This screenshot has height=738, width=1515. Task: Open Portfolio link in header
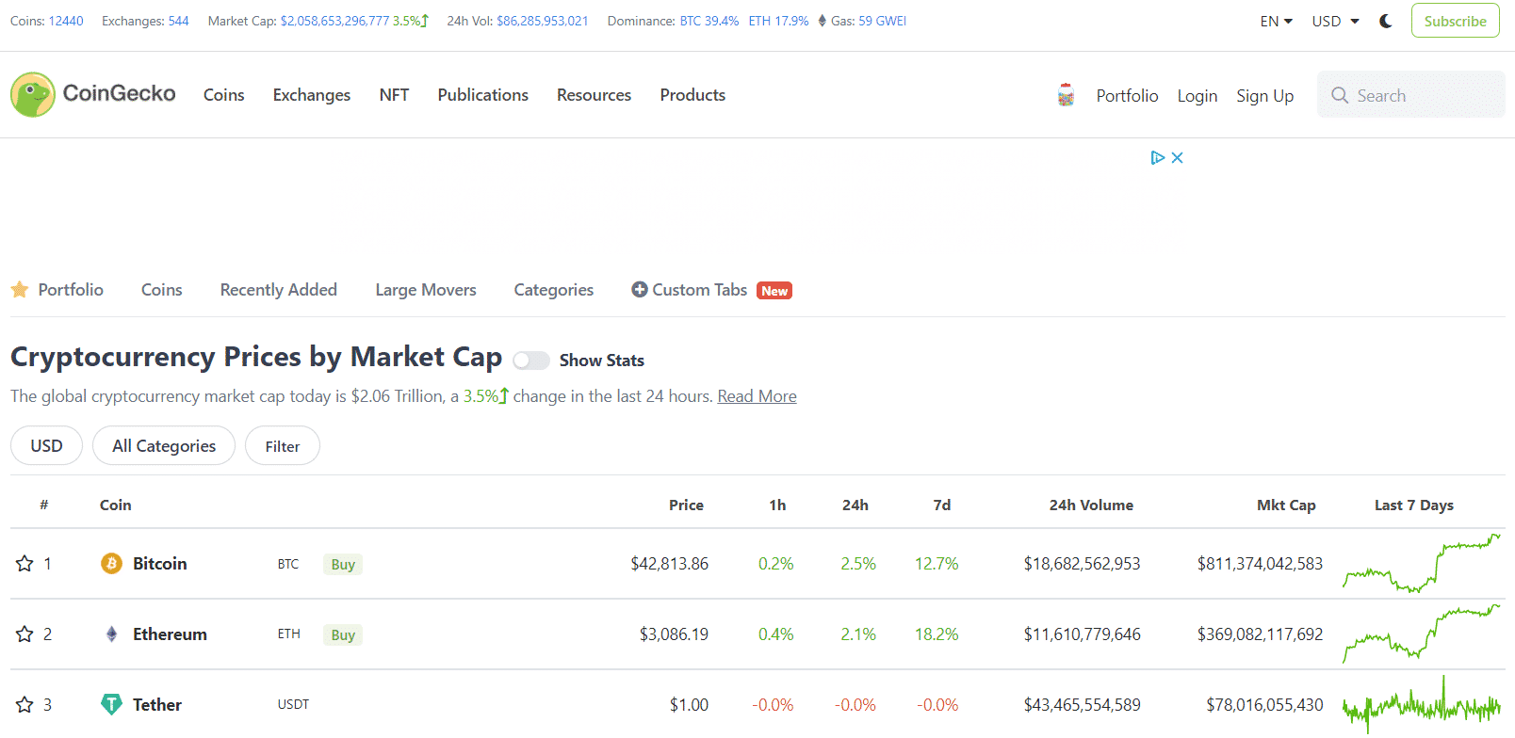click(1127, 96)
